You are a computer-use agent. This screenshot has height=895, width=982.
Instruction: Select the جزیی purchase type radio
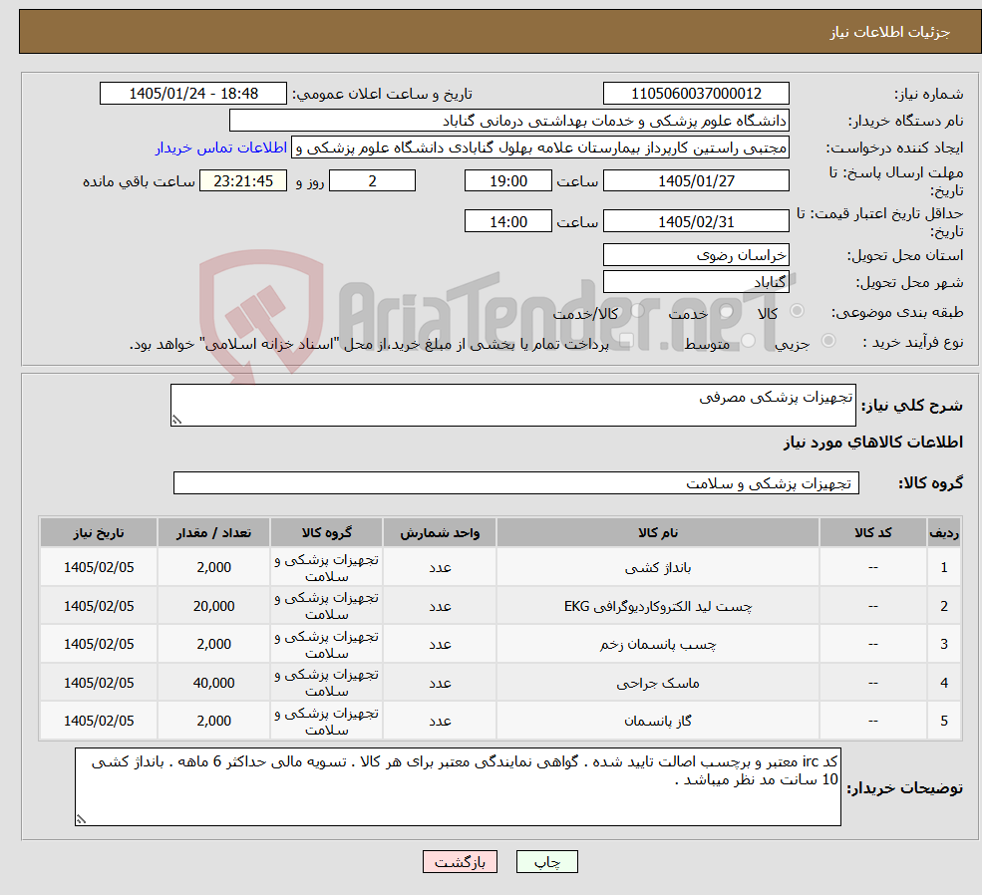point(827,341)
